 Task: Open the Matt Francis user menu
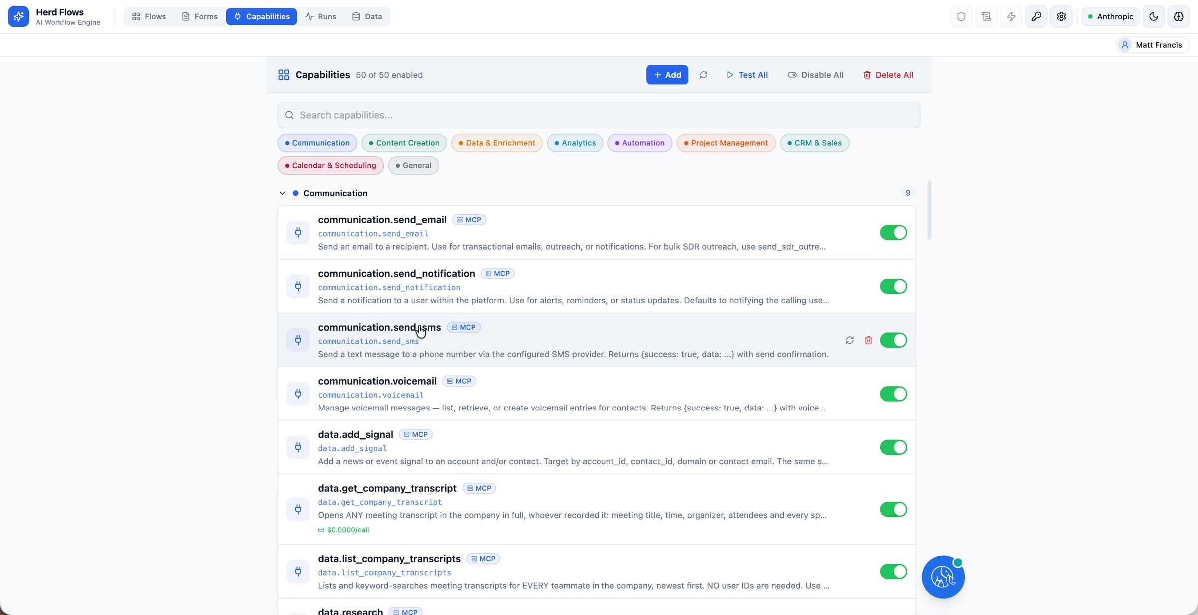(1152, 45)
